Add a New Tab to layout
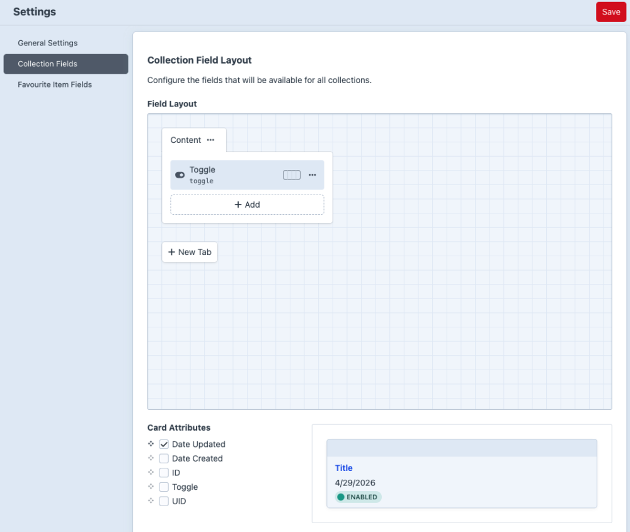 (190, 252)
